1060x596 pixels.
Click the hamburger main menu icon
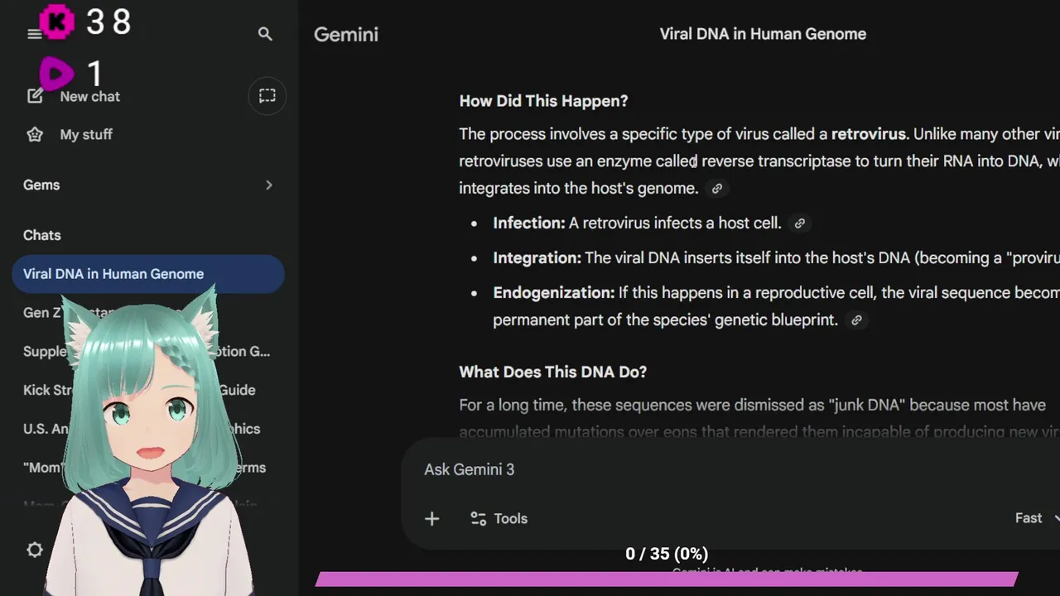pos(34,34)
